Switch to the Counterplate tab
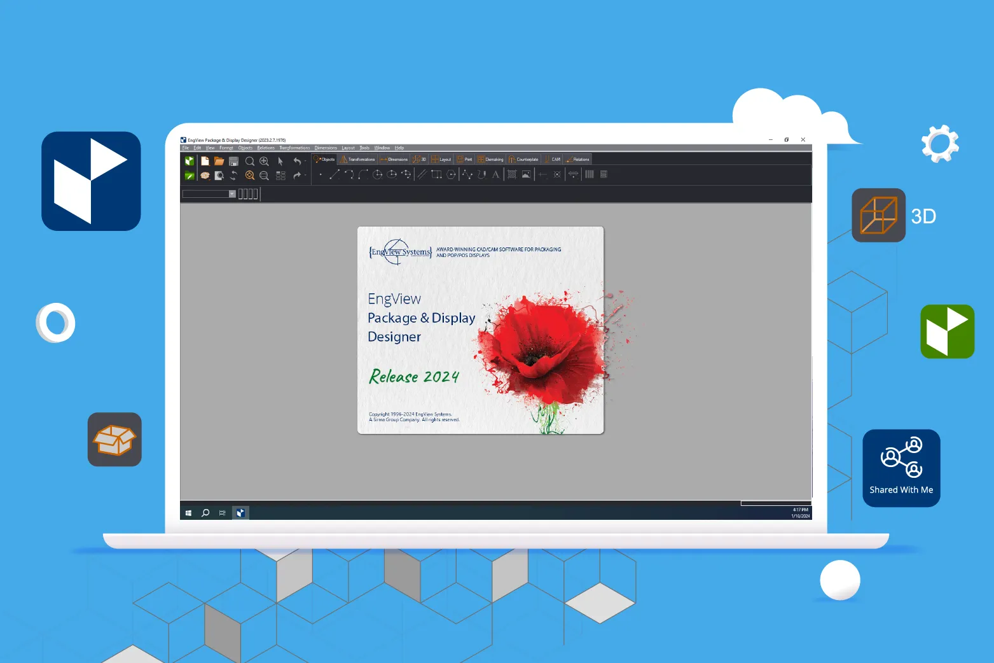The image size is (994, 663). pos(523,159)
